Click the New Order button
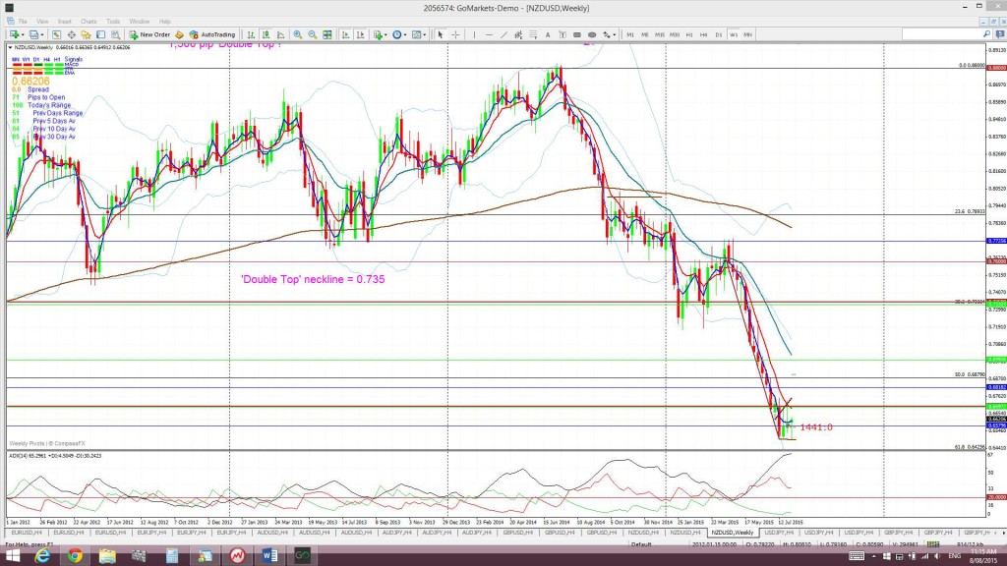The height and width of the screenshot is (566, 1007). 149,34
